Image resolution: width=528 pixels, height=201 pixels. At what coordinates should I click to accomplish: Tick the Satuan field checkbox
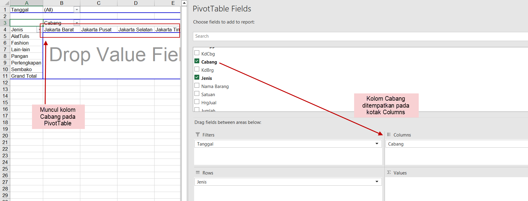pos(197,94)
